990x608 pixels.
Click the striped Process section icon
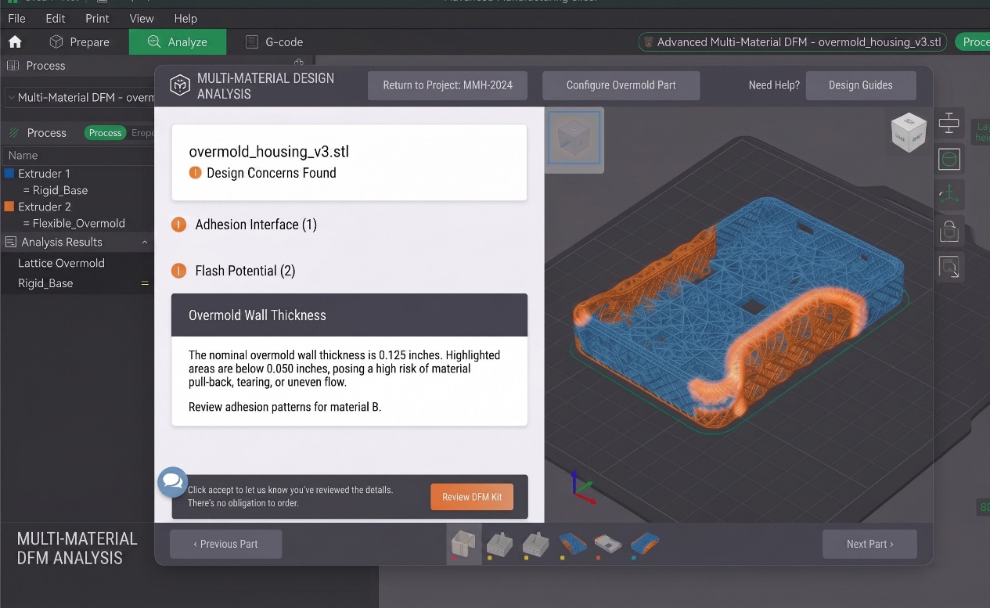(13, 133)
